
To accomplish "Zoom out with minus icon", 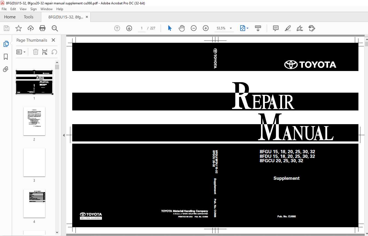I will [x=194, y=28].
